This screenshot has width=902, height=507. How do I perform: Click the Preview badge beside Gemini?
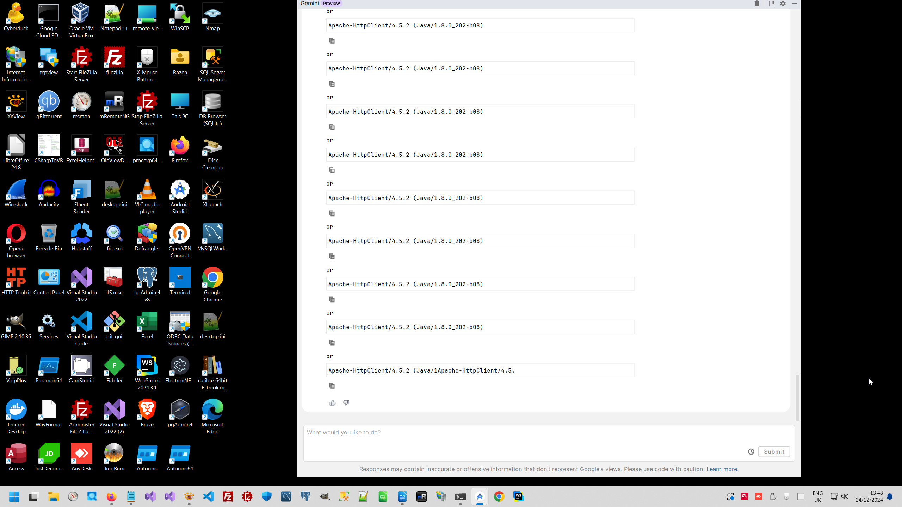pos(331,4)
